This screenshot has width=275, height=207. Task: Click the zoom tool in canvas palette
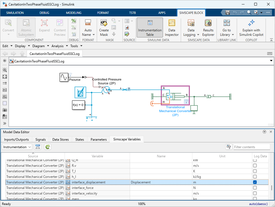point(5,70)
